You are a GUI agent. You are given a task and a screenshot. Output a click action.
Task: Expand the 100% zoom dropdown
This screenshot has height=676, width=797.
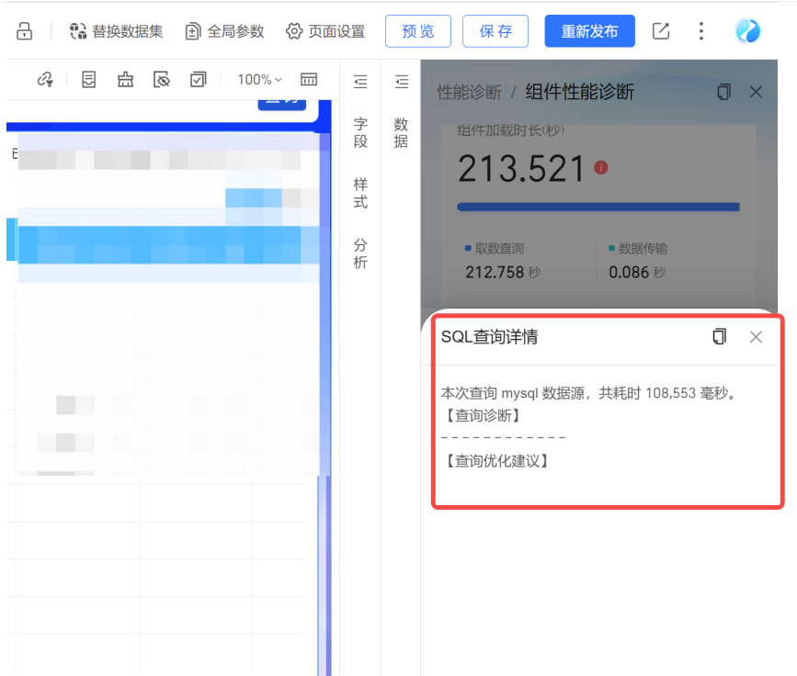click(259, 80)
